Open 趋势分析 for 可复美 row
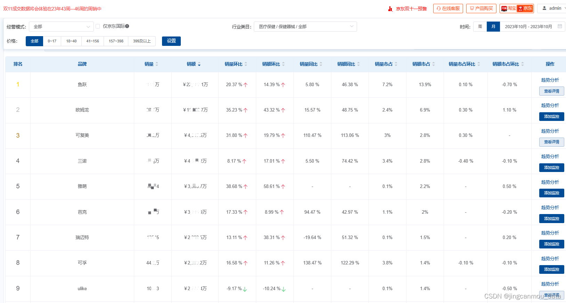 (550, 131)
